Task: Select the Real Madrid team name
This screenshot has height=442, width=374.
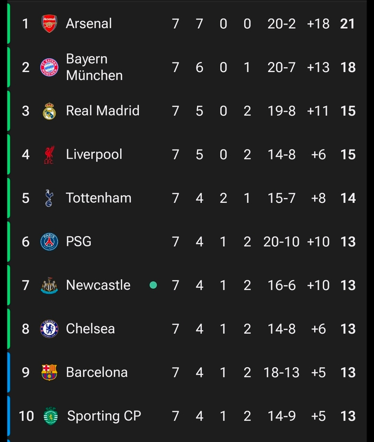Action: pyautogui.click(x=103, y=111)
